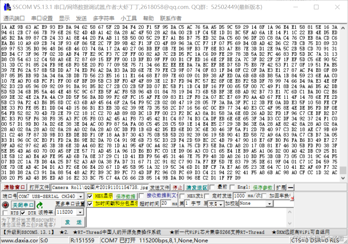
Task: Open the 通讯端口 menu
Action: click(x=14, y=18)
